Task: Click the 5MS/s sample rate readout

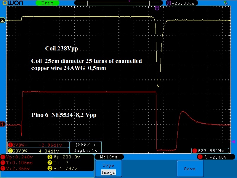Action: coord(85,145)
